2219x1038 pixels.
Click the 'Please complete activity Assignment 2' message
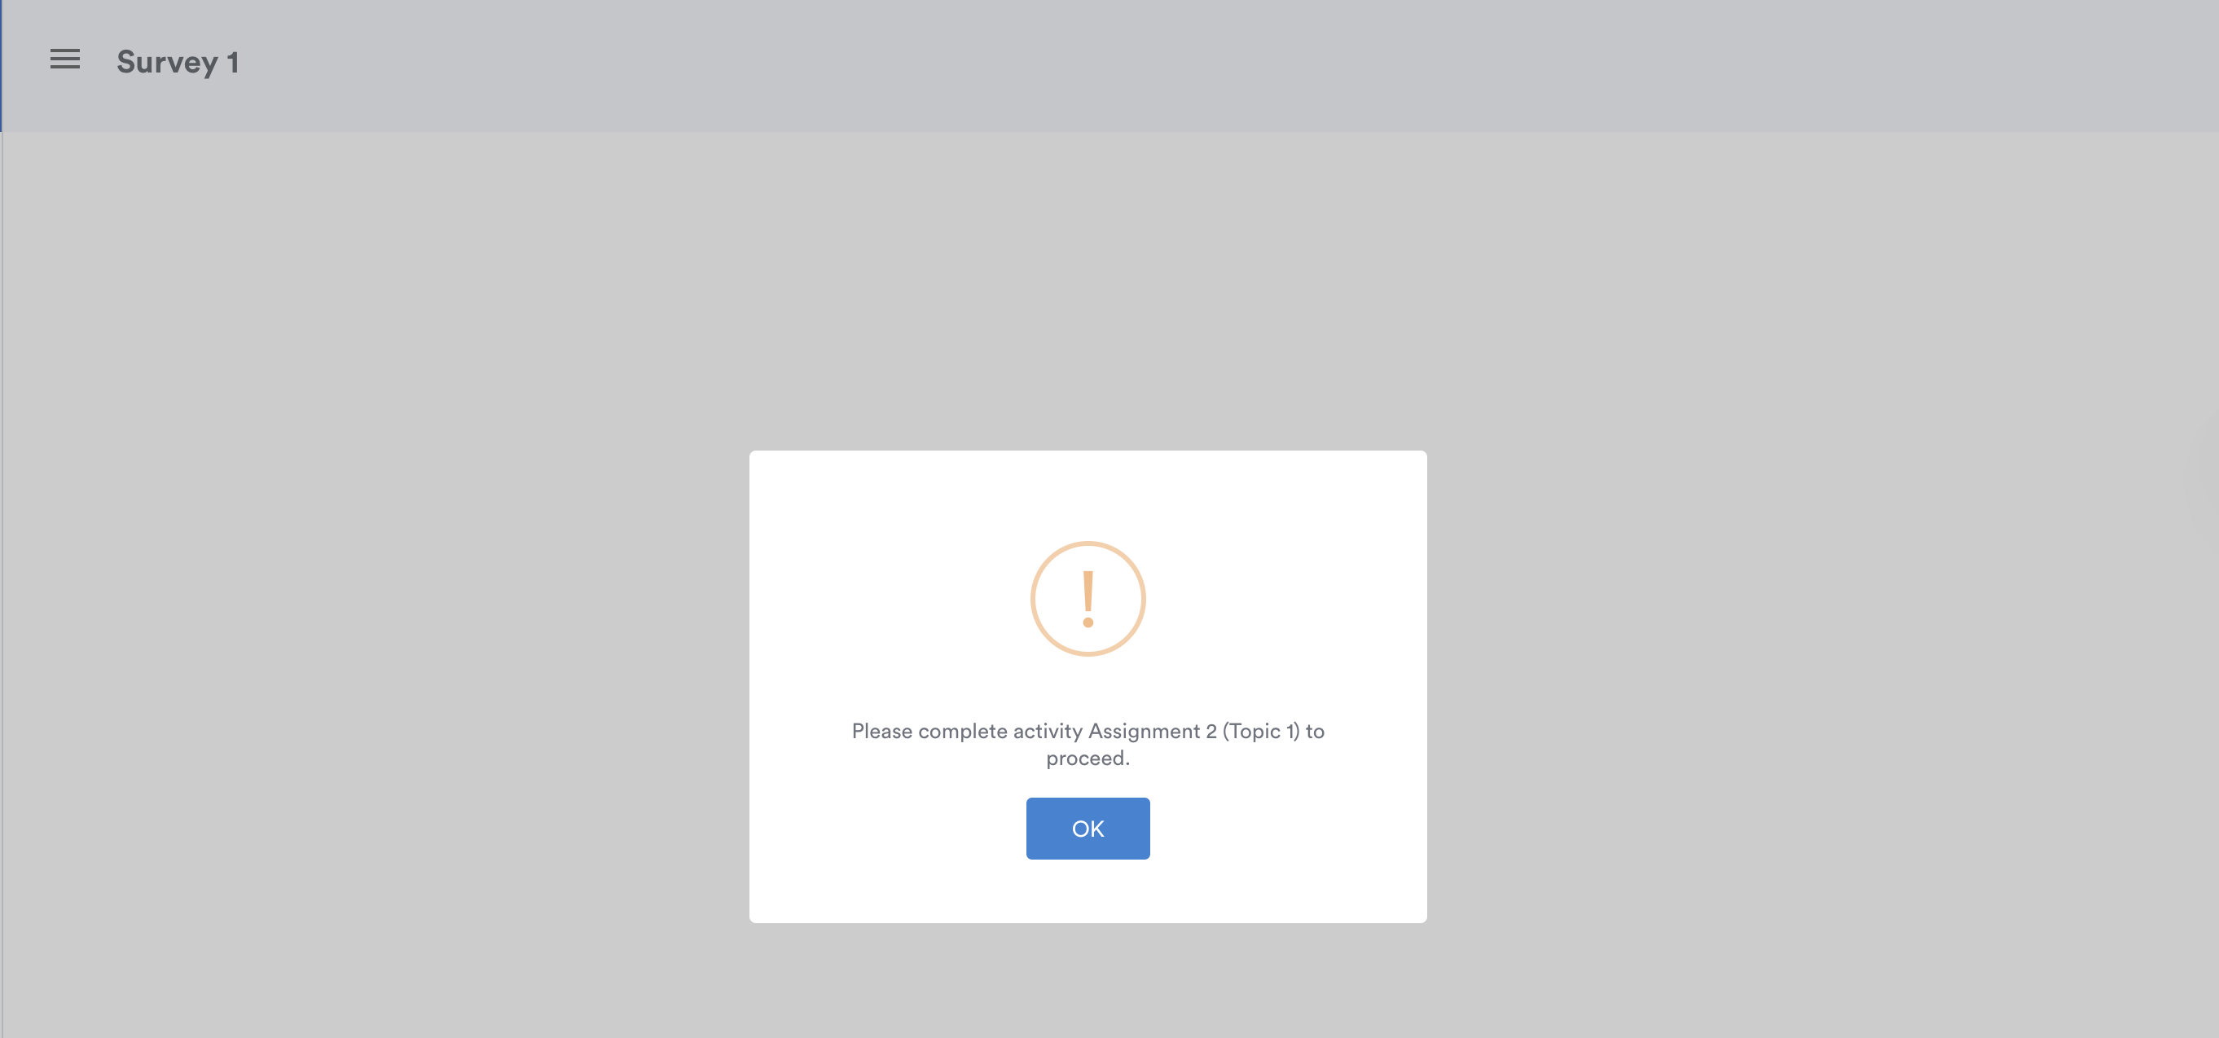[1088, 744]
